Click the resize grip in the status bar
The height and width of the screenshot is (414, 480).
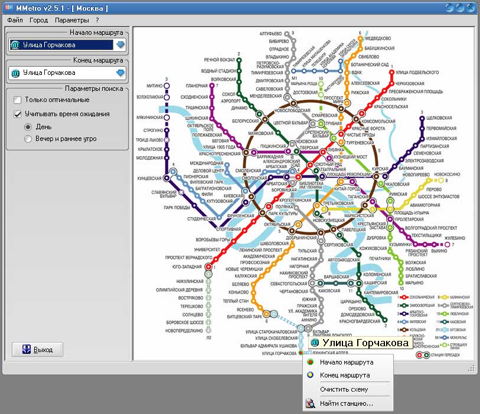[471, 368]
